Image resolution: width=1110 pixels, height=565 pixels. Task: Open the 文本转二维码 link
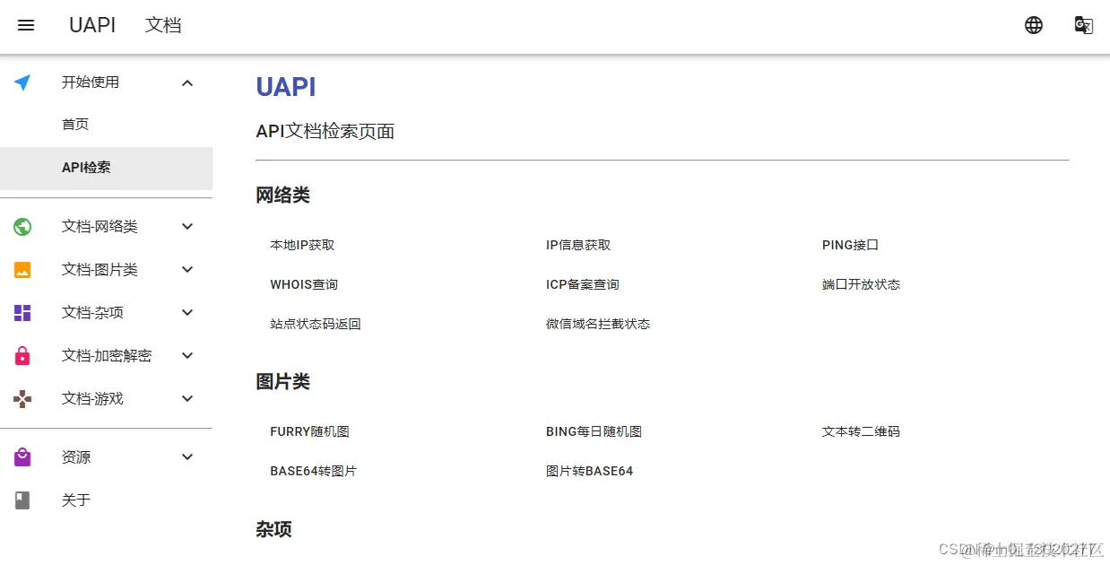861,431
